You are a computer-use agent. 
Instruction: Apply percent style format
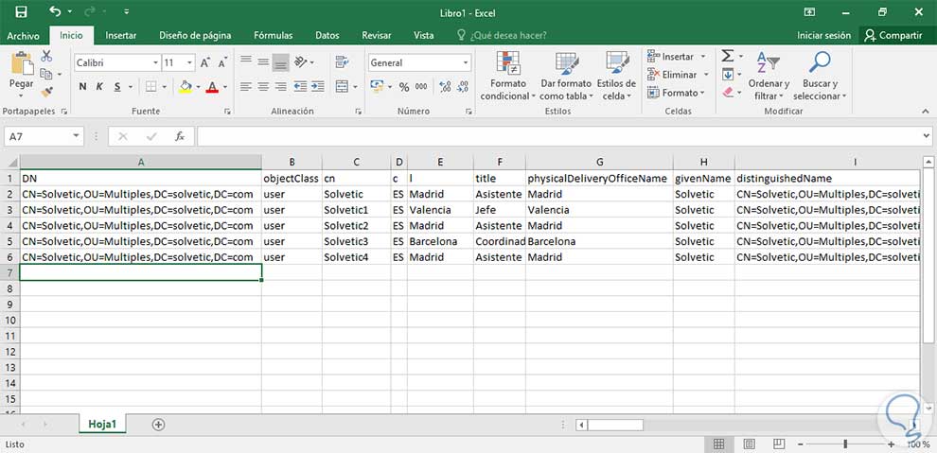pos(404,87)
